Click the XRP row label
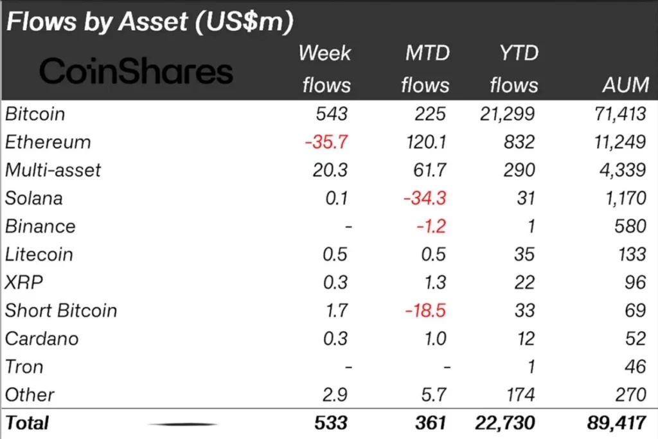The image size is (658, 439). (24, 282)
